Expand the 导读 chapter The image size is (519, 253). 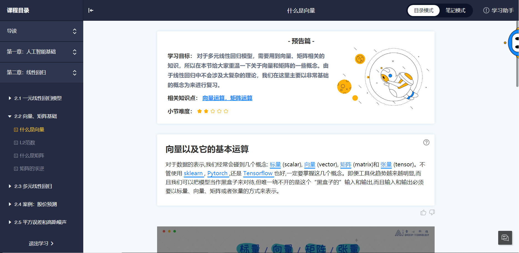[74, 31]
